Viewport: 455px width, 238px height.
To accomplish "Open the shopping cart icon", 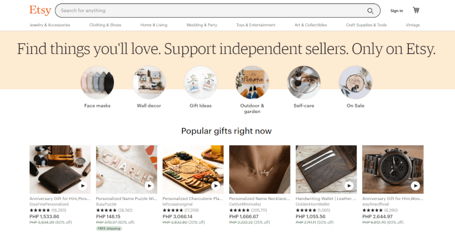I will 416,10.
